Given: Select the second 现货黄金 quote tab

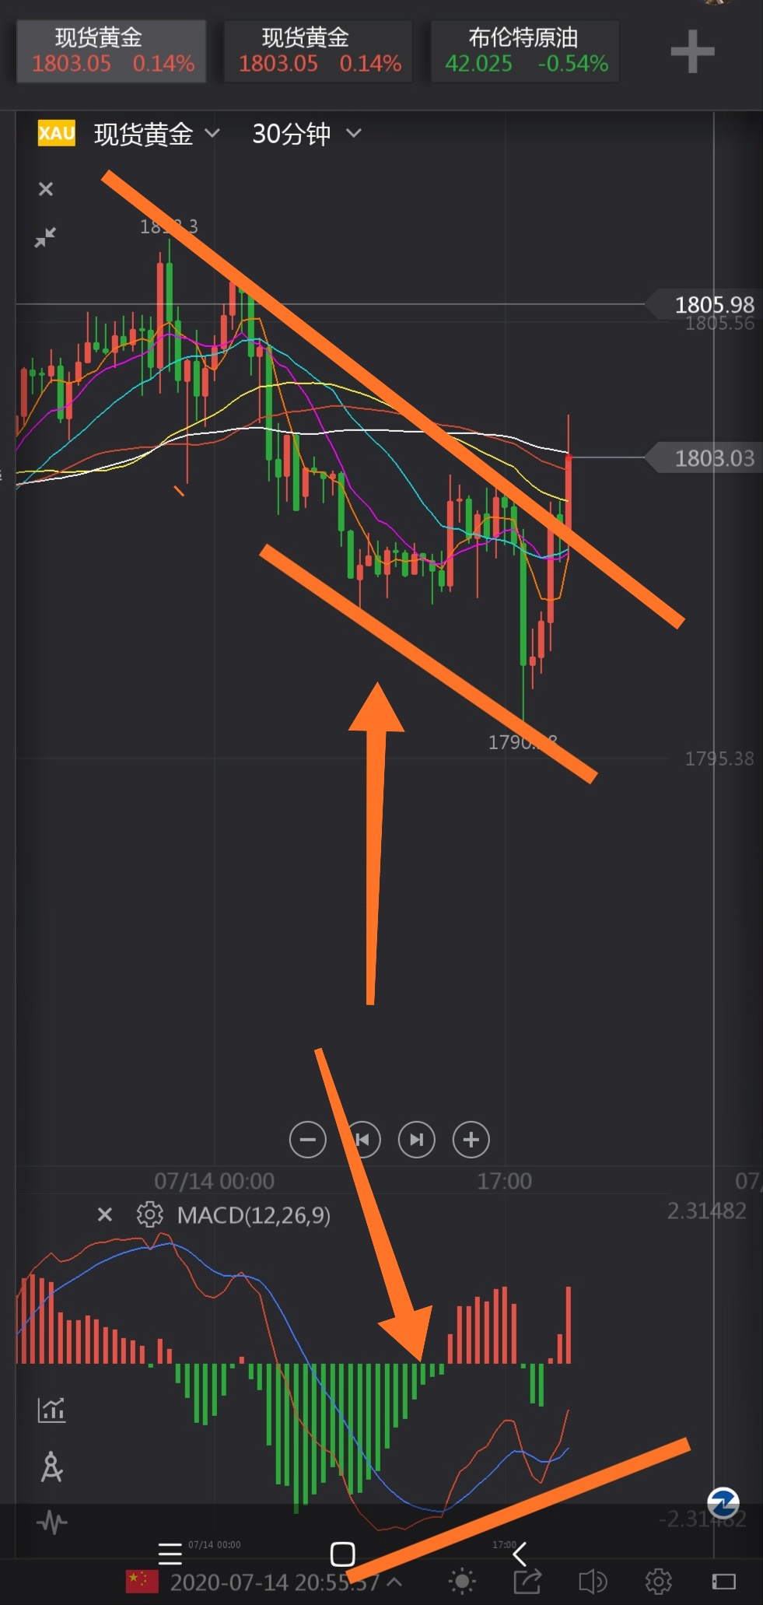Looking at the screenshot, I should [x=318, y=51].
